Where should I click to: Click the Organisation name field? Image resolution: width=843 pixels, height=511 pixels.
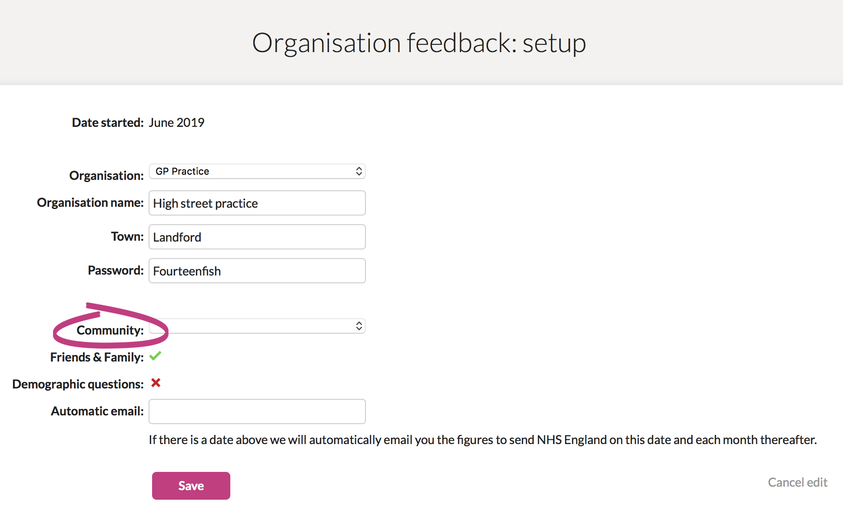pos(257,203)
